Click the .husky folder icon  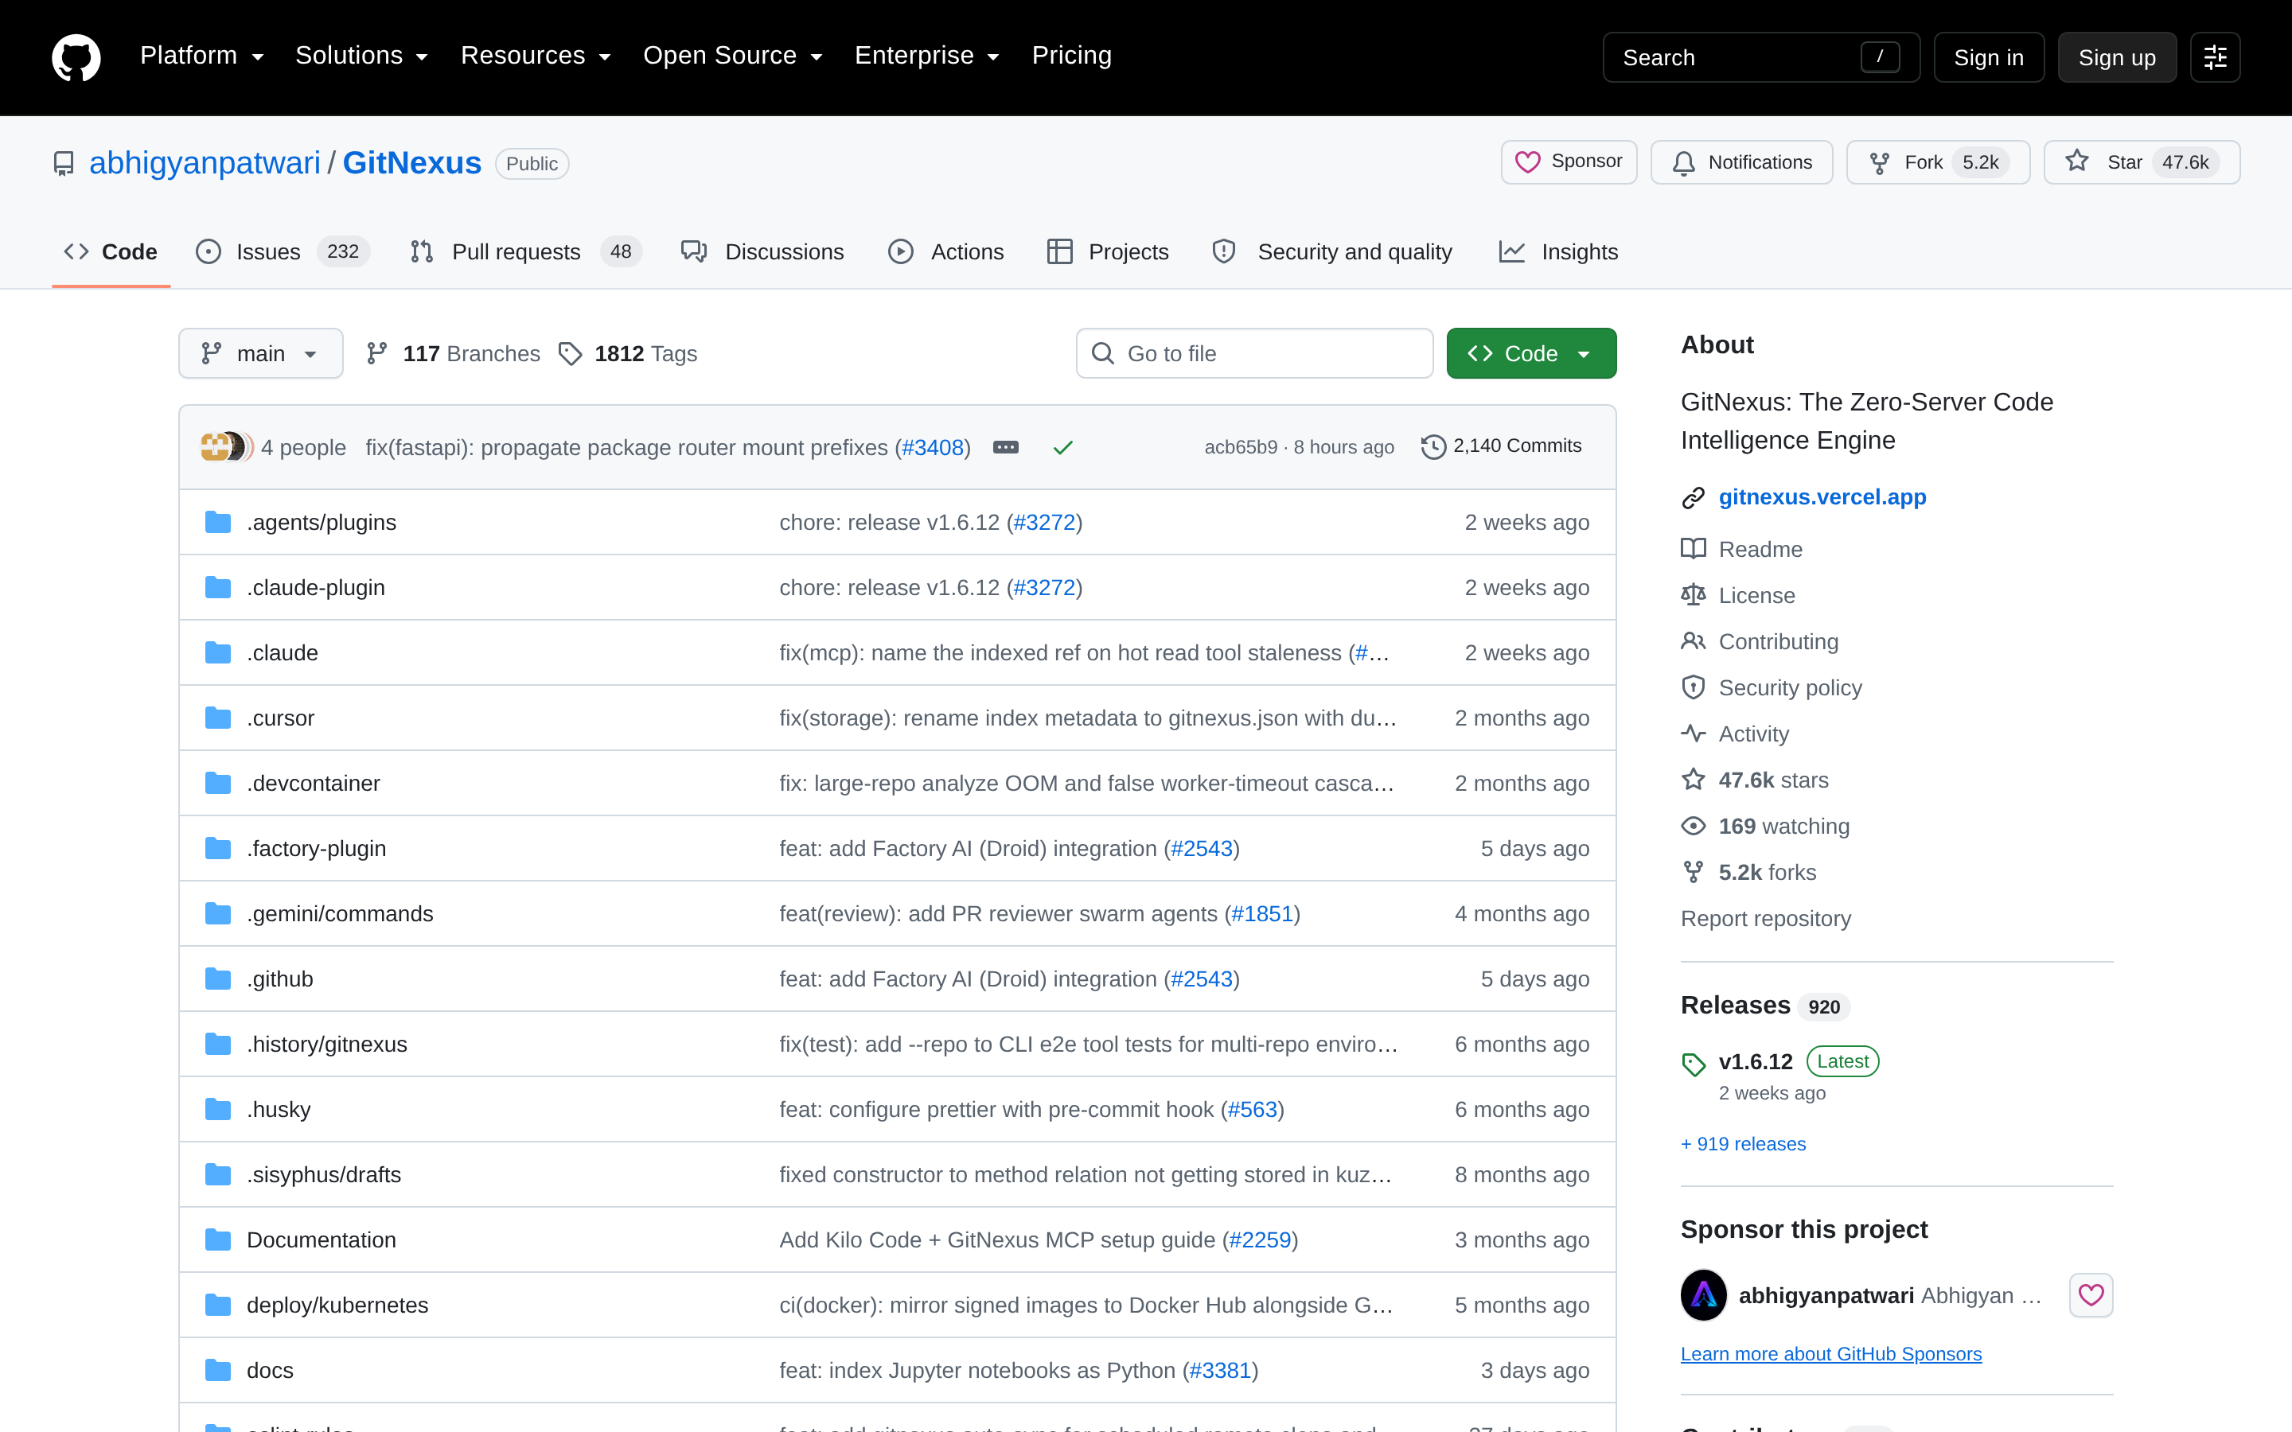pyautogui.click(x=218, y=1109)
